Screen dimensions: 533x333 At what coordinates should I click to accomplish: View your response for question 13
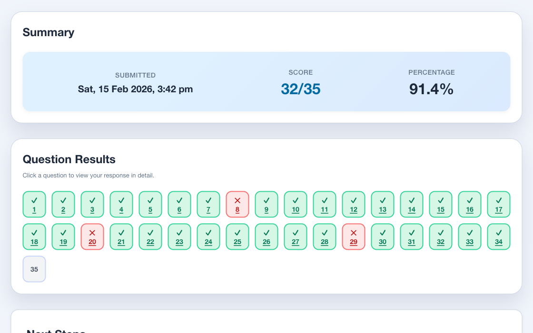(383, 204)
